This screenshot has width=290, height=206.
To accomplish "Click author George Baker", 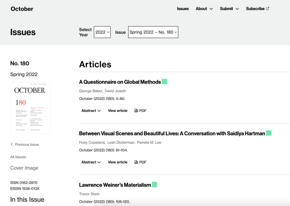I will click(90, 91).
